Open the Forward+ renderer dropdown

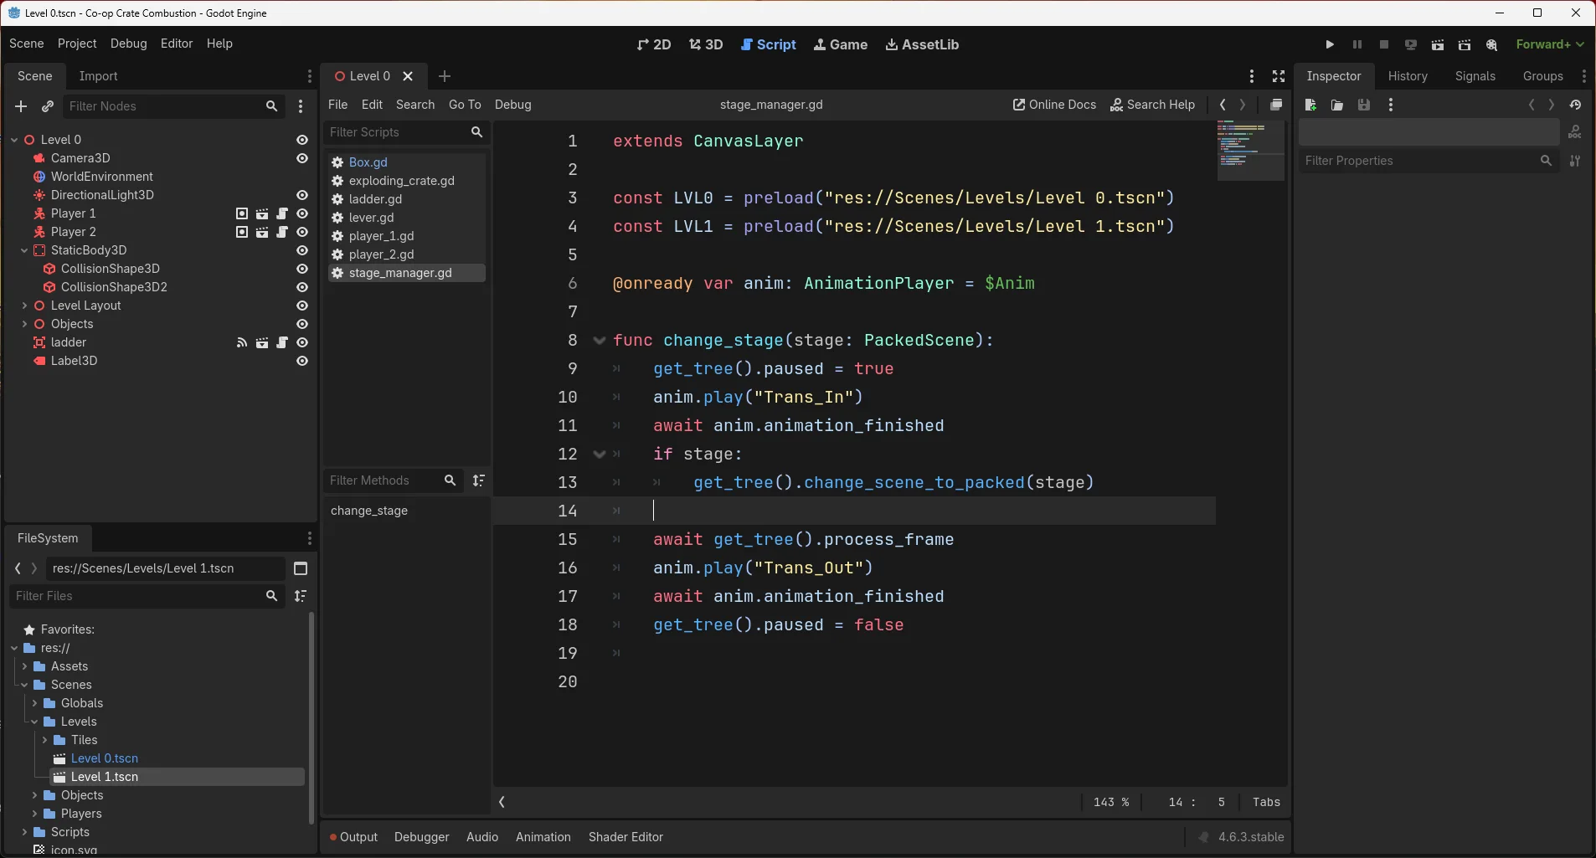click(x=1550, y=44)
